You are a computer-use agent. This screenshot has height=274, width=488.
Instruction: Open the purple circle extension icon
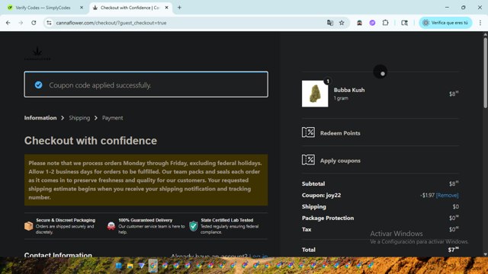click(x=372, y=23)
